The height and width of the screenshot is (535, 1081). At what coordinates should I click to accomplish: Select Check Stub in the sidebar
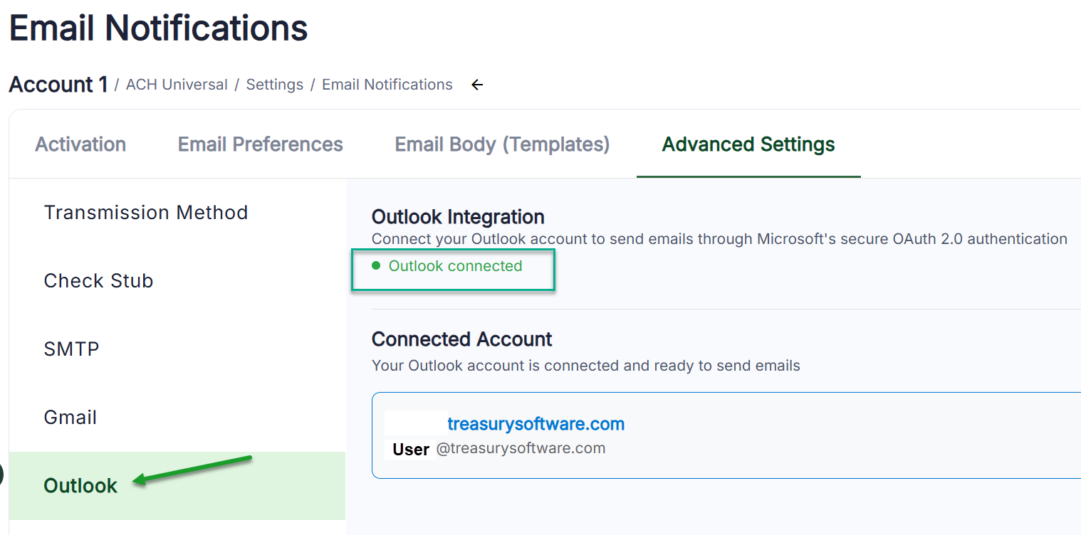pos(98,281)
